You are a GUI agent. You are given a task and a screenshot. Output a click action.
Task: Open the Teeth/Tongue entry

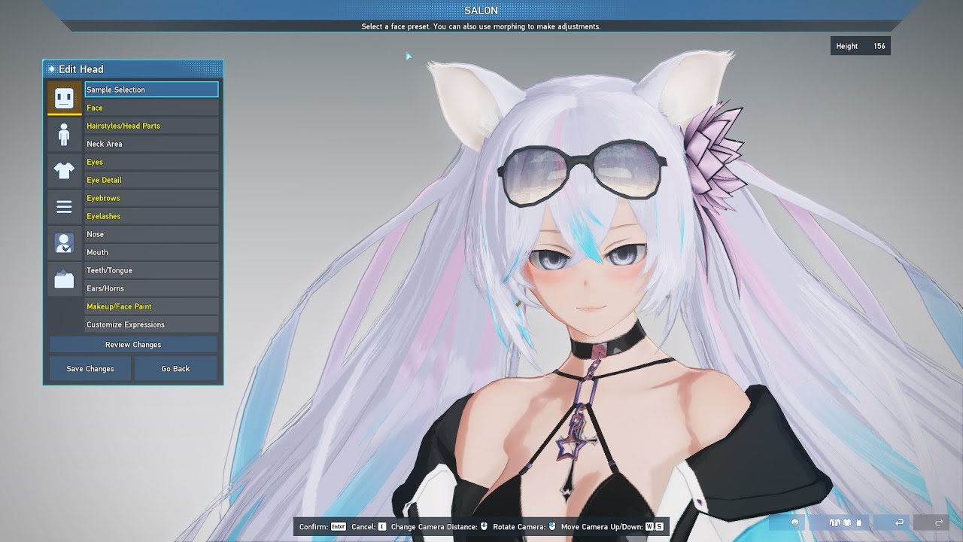[151, 270]
